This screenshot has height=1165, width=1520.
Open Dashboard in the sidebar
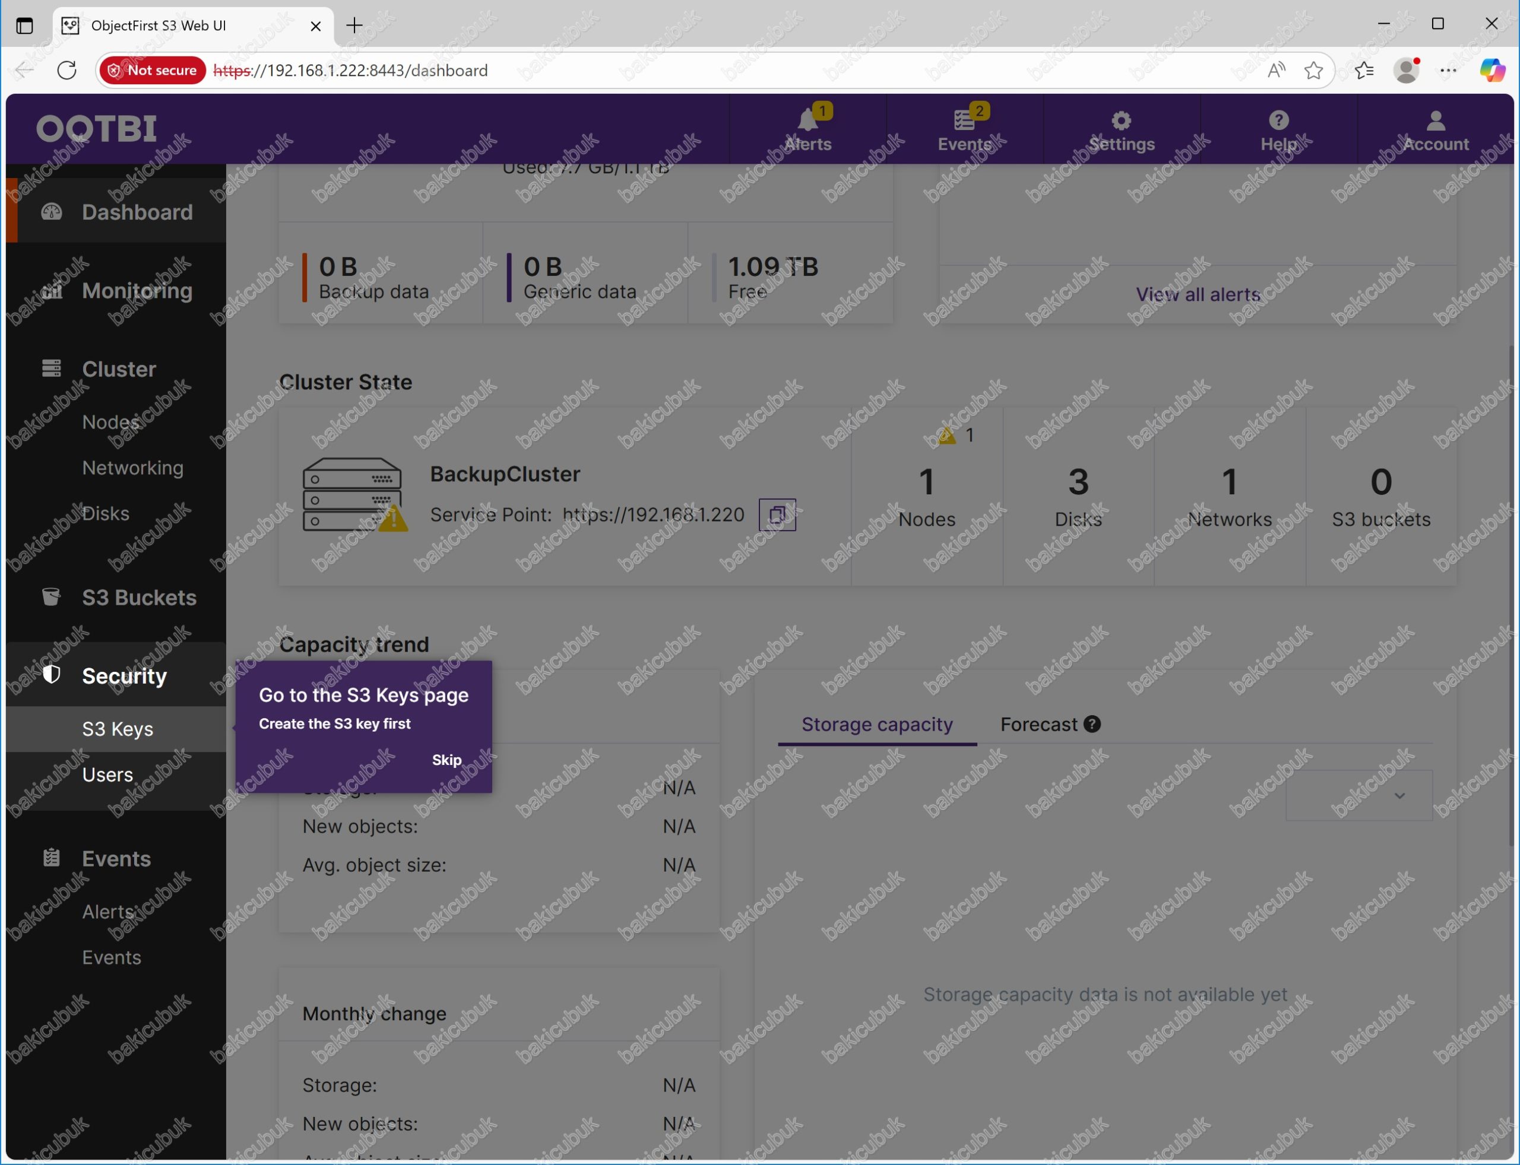click(x=116, y=211)
